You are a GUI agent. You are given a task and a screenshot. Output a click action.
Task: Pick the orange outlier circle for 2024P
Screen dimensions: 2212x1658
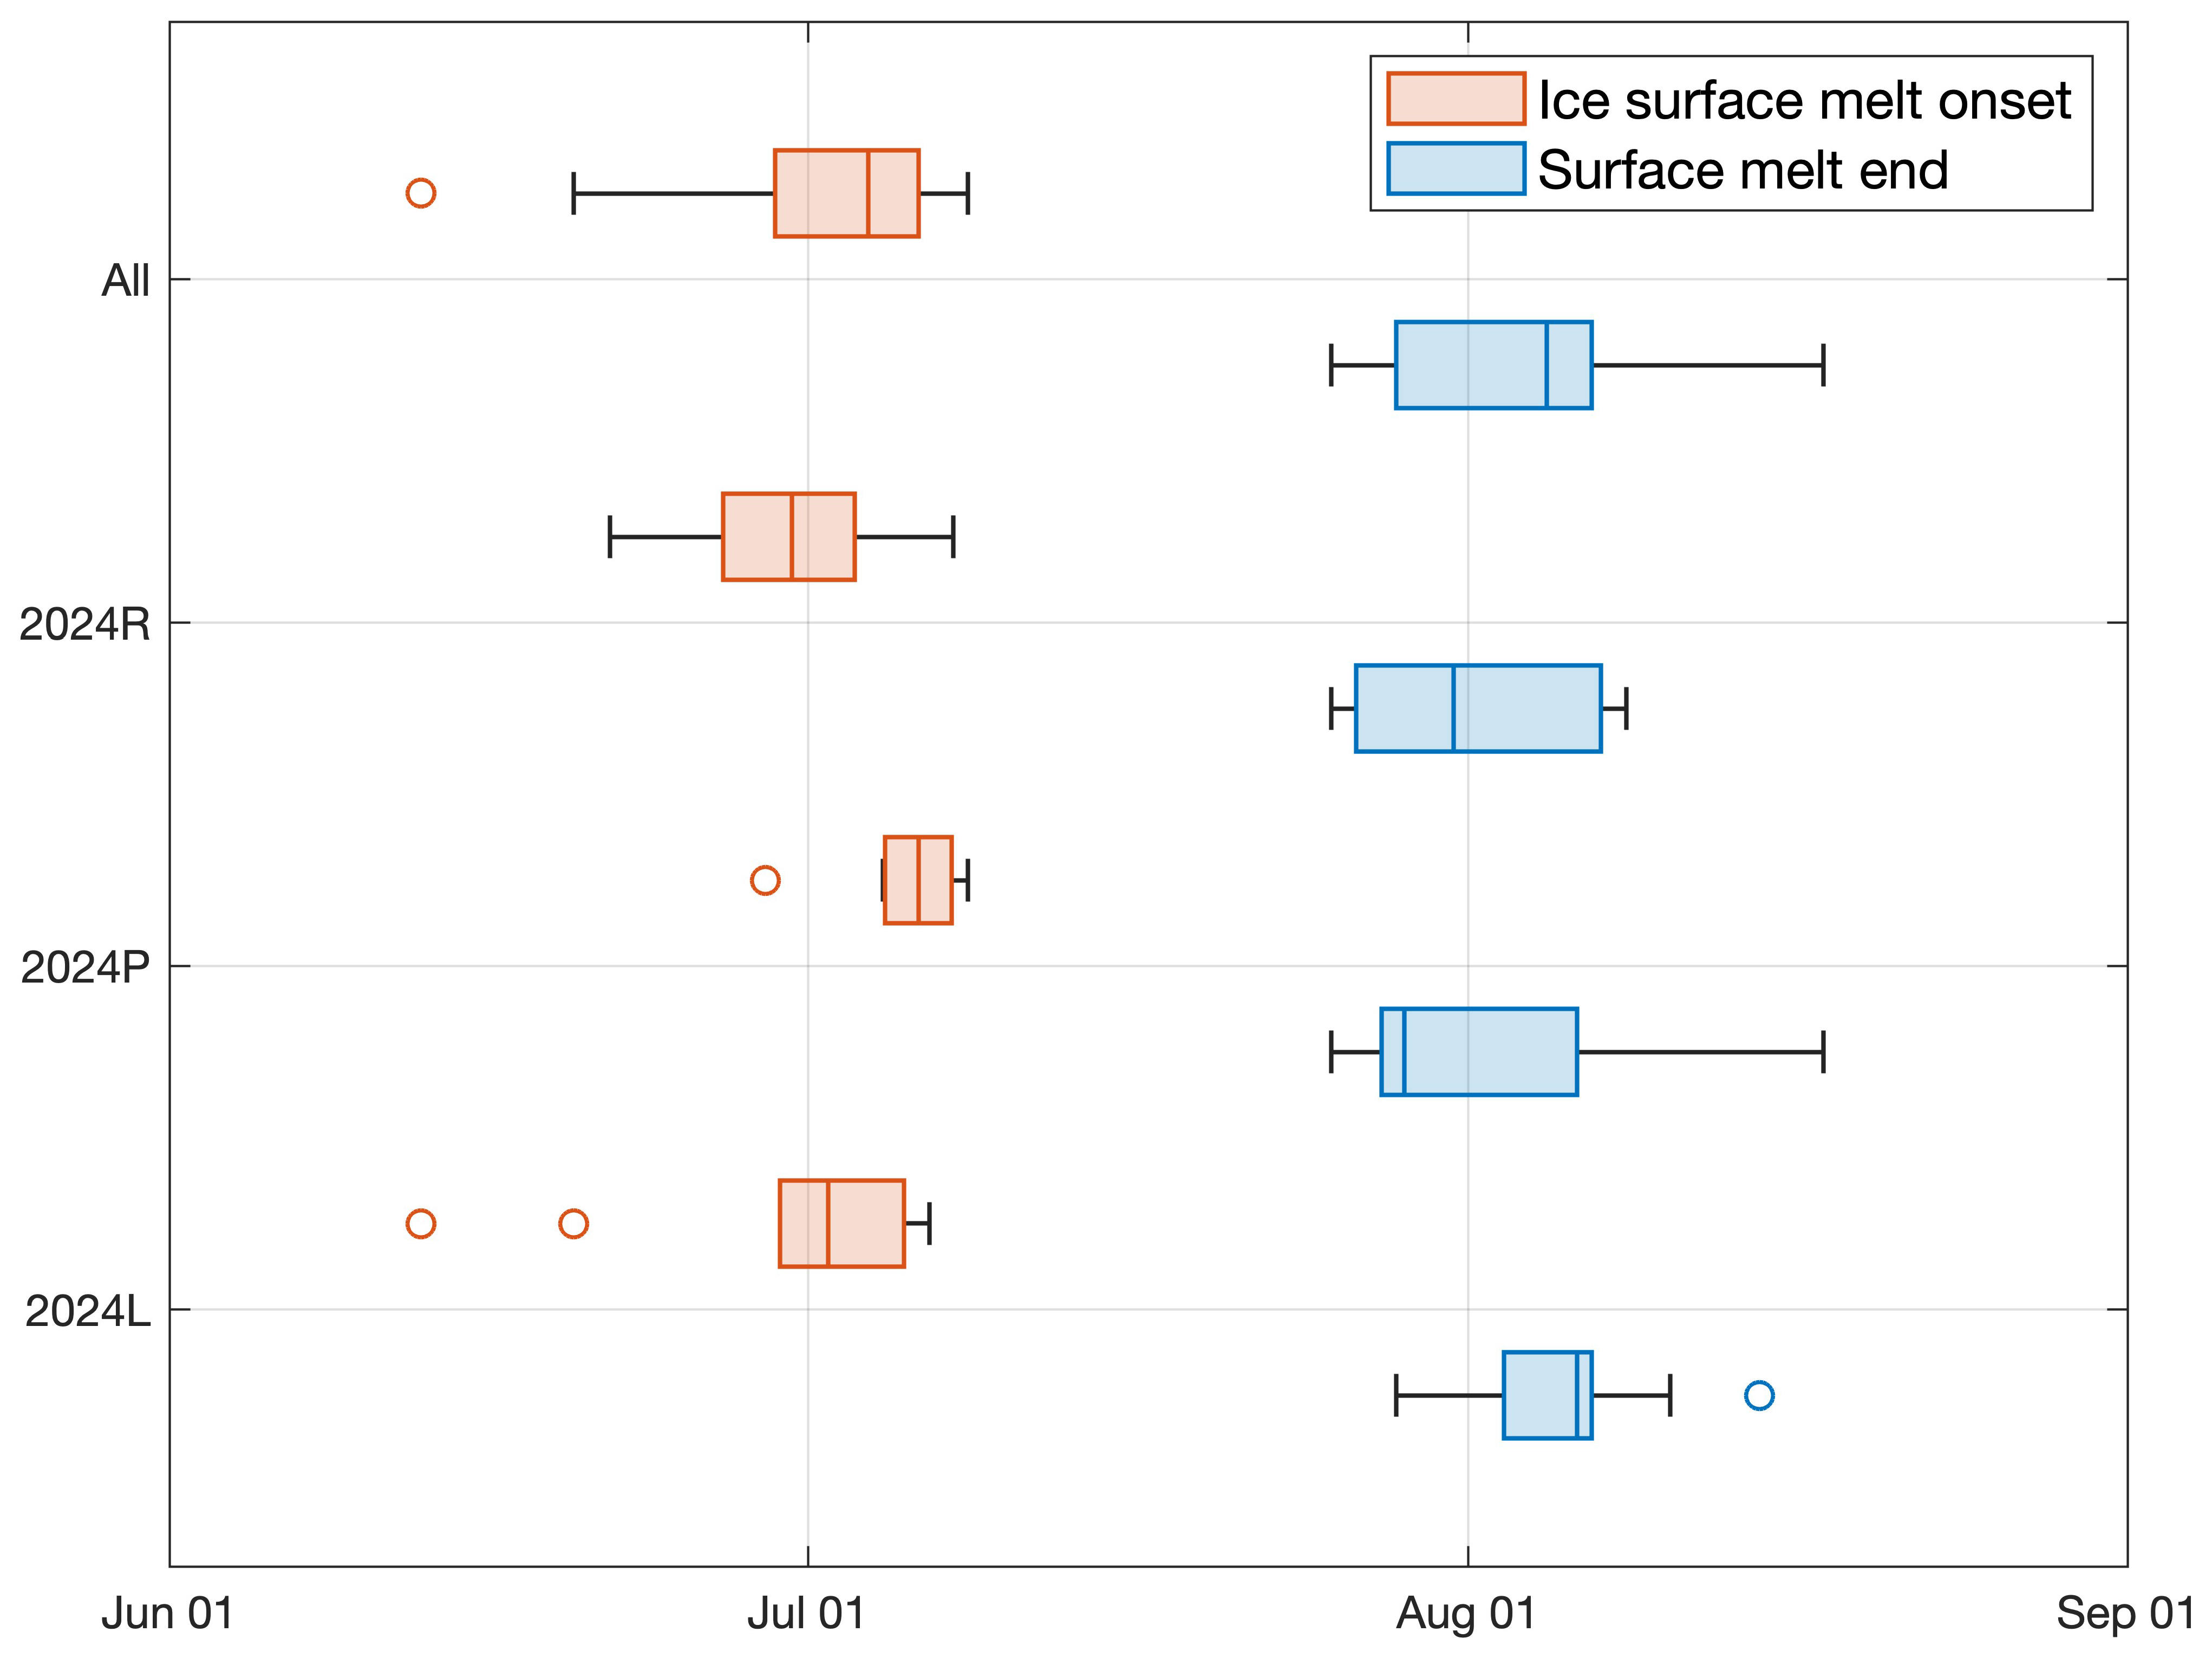[765, 880]
